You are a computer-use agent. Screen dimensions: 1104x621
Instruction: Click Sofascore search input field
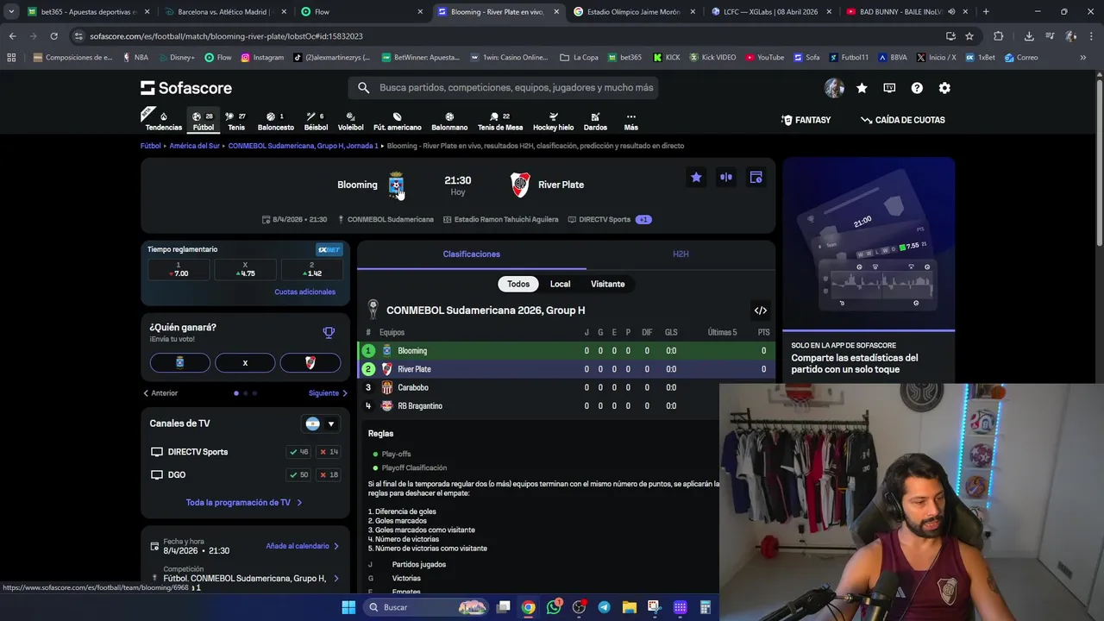(504, 88)
